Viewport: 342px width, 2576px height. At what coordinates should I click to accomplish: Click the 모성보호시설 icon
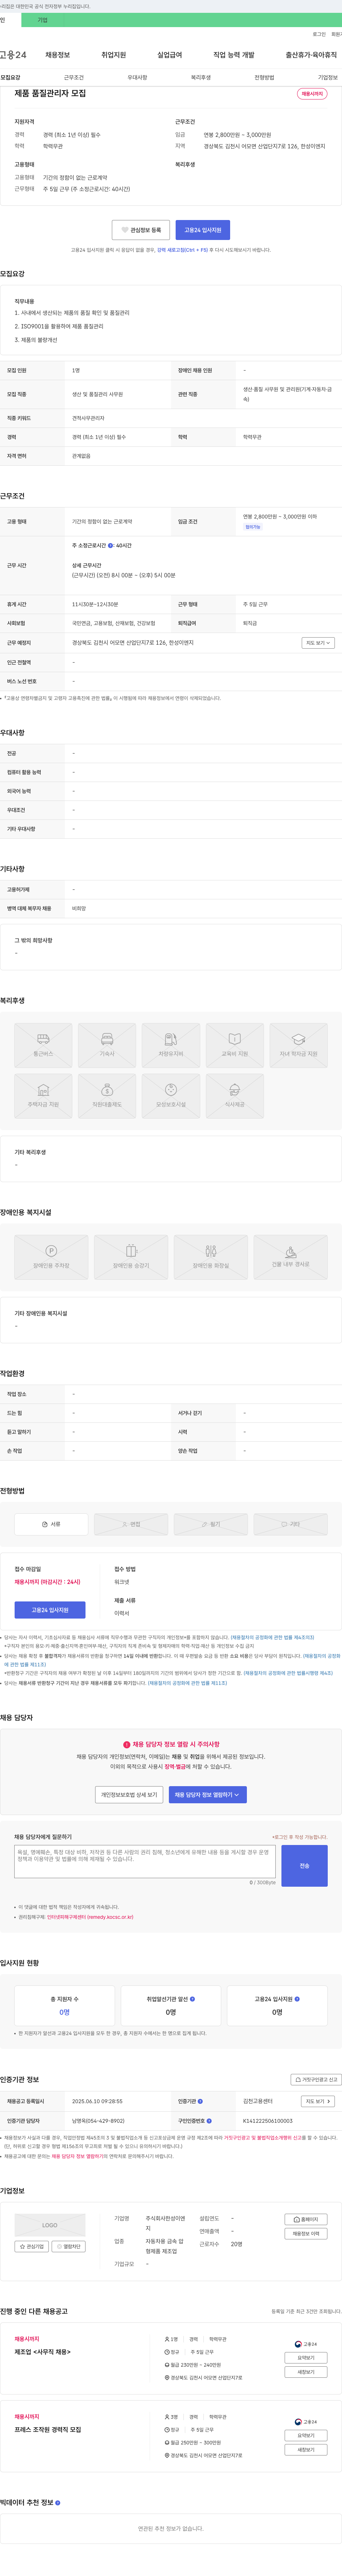coord(171,1096)
